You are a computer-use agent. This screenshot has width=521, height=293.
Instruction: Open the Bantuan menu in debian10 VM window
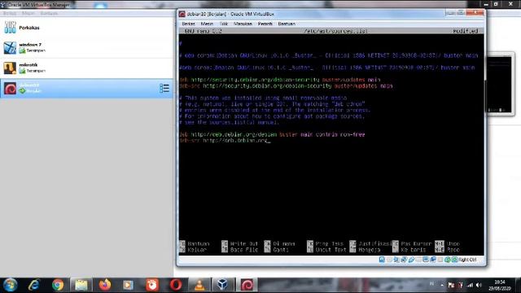(287, 24)
